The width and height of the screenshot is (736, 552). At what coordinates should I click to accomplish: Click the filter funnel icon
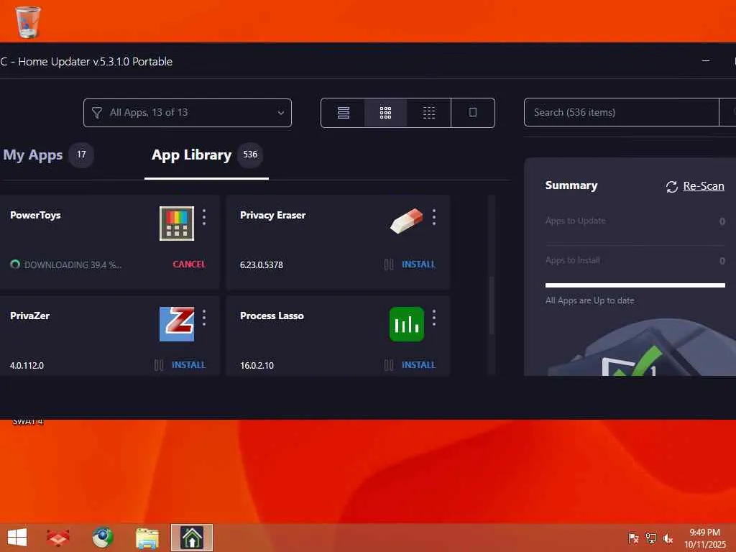97,113
